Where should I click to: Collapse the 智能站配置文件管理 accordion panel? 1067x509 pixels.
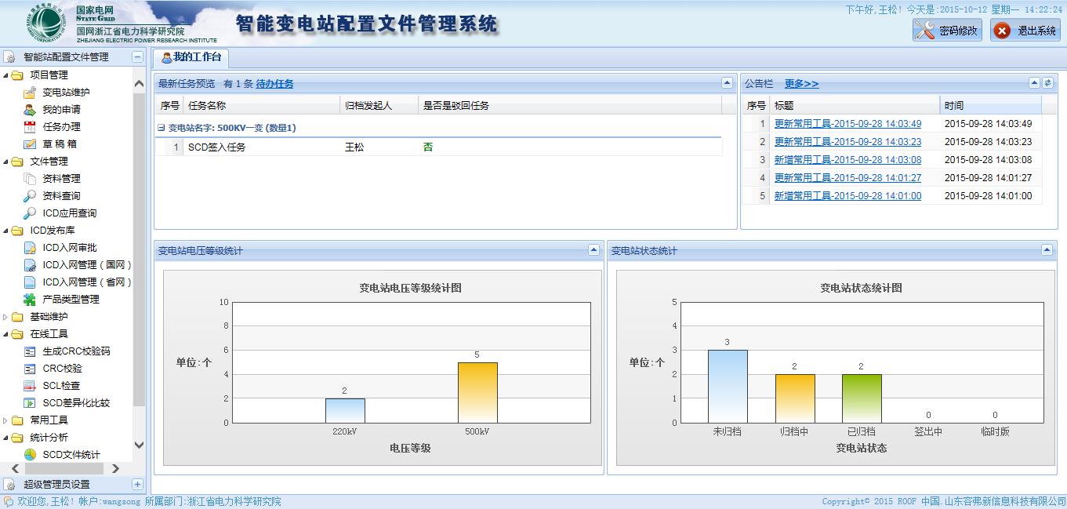click(x=137, y=57)
